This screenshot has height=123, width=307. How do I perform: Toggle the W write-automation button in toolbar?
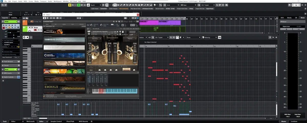click(82, 5)
